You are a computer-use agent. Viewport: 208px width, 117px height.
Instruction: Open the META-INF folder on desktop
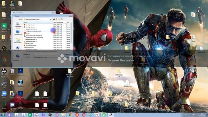[x=20, y=4]
